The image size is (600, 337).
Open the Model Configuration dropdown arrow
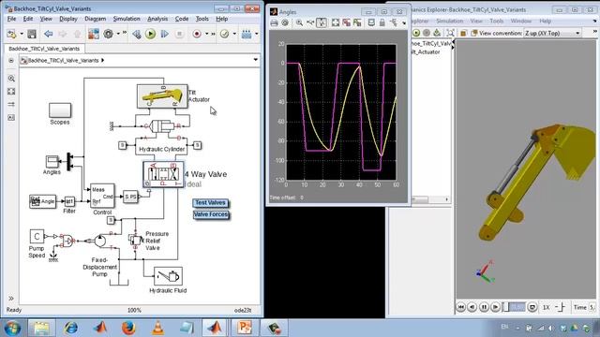tap(118, 34)
